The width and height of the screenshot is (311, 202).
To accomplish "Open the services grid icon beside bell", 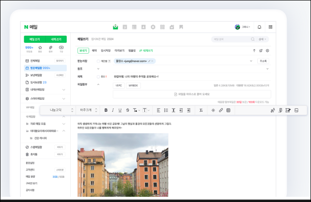I will click(x=270, y=27).
